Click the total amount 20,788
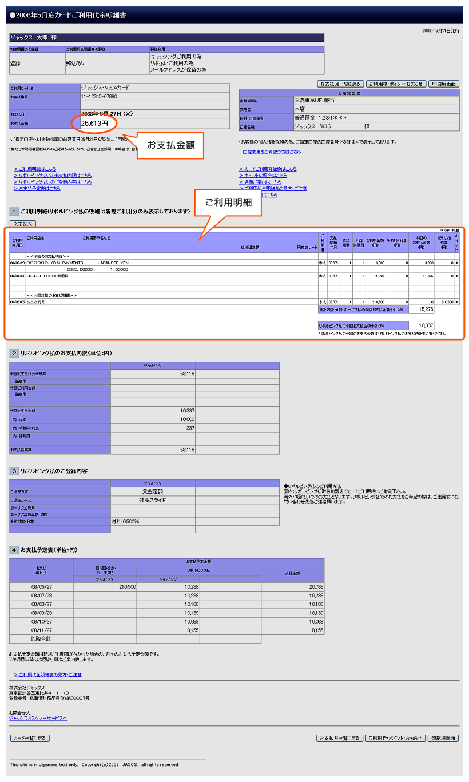 click(316, 586)
